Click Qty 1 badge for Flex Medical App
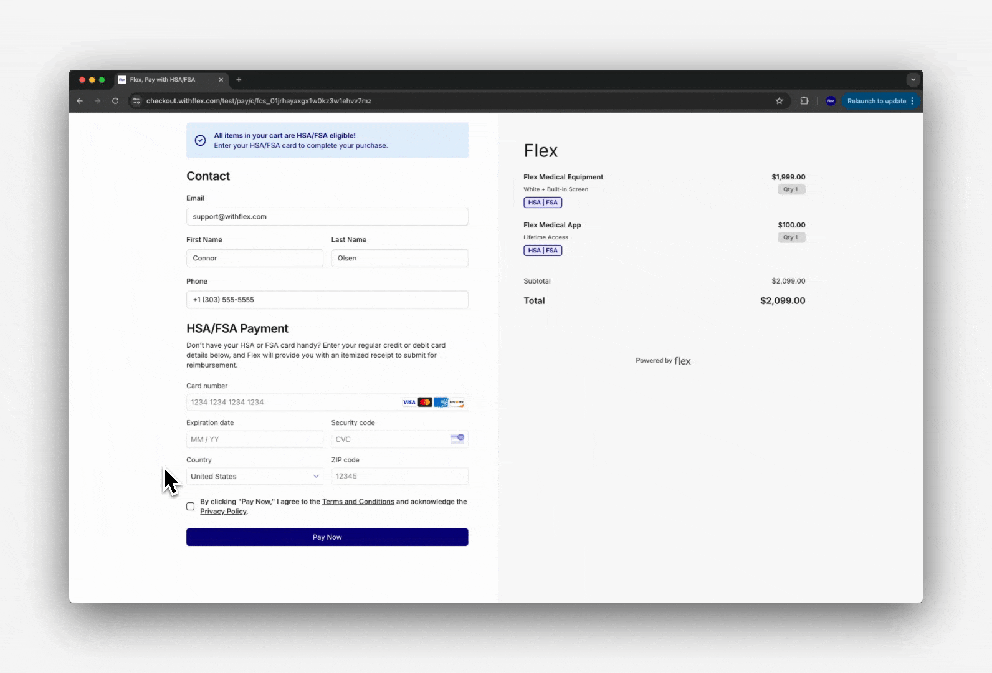Screen dimensions: 992x673 click(x=791, y=237)
